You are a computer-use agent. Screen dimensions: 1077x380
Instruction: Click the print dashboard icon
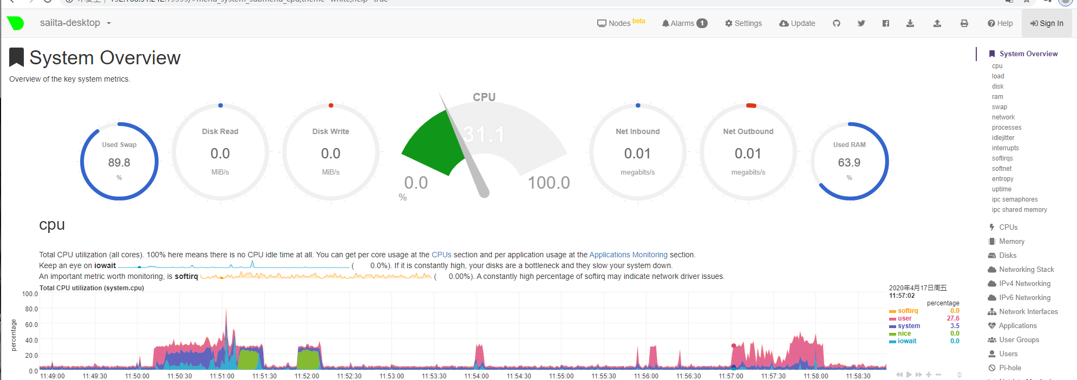964,23
